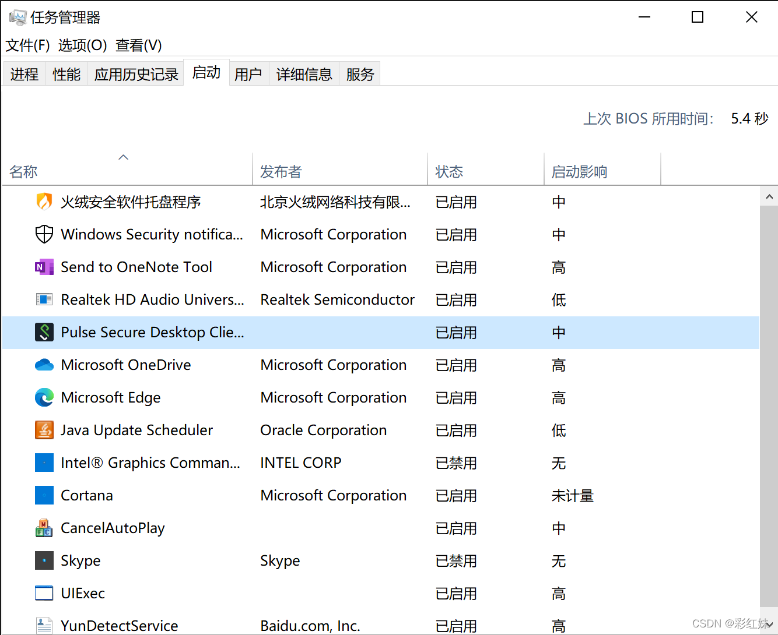Image resolution: width=778 pixels, height=635 pixels.
Task: Click the UIExec window icon
Action: [x=44, y=593]
